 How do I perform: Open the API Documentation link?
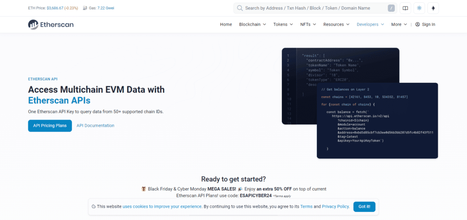[95, 125]
